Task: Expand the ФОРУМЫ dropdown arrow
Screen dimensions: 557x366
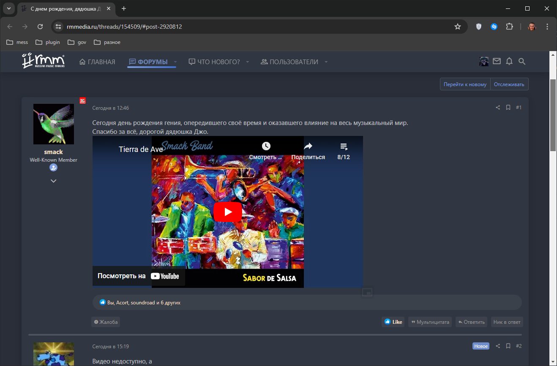Action: (175, 62)
